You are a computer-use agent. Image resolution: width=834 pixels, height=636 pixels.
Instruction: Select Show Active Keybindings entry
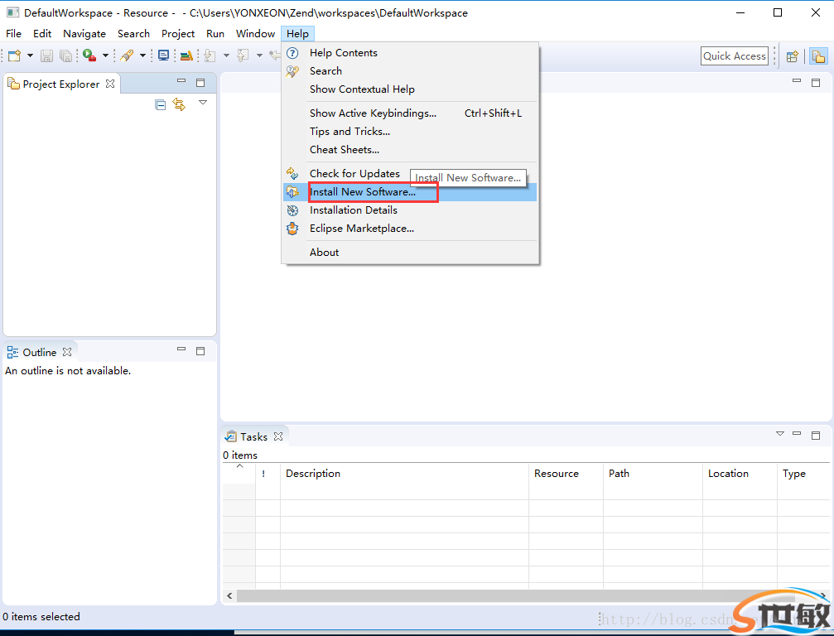click(x=410, y=113)
